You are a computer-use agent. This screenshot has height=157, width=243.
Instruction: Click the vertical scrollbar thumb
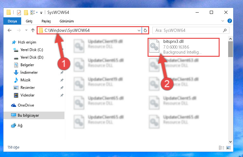pos(230,49)
